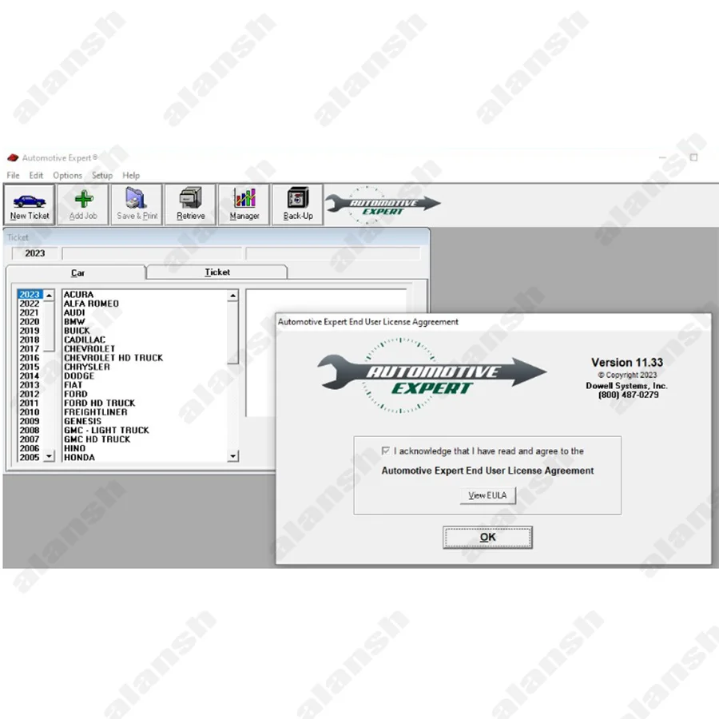Select AUDI in the make list
Image resolution: width=719 pixels, height=719 pixels.
pyautogui.click(x=74, y=312)
